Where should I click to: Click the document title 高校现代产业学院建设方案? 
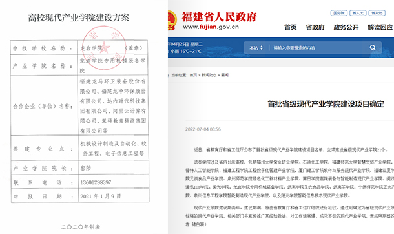coord(79,17)
